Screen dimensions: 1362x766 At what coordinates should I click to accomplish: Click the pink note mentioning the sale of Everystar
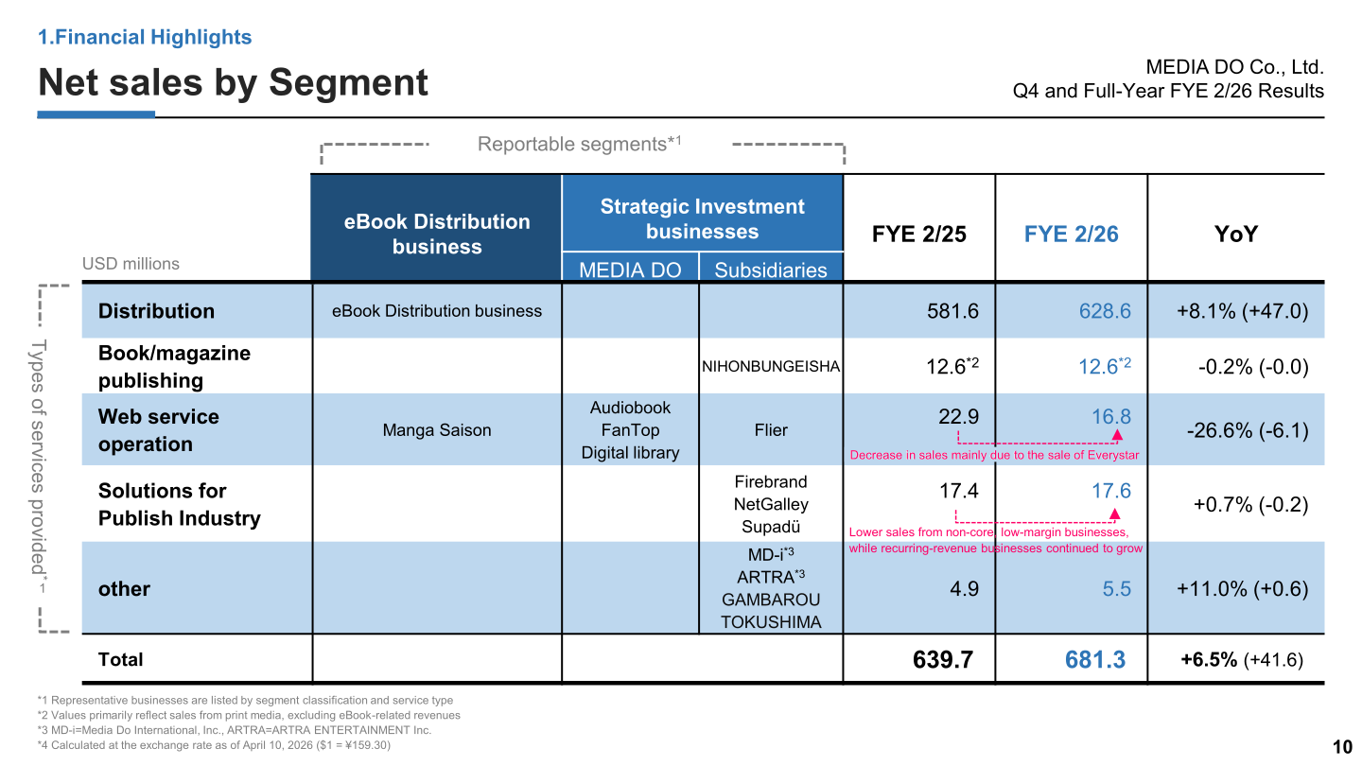(994, 456)
